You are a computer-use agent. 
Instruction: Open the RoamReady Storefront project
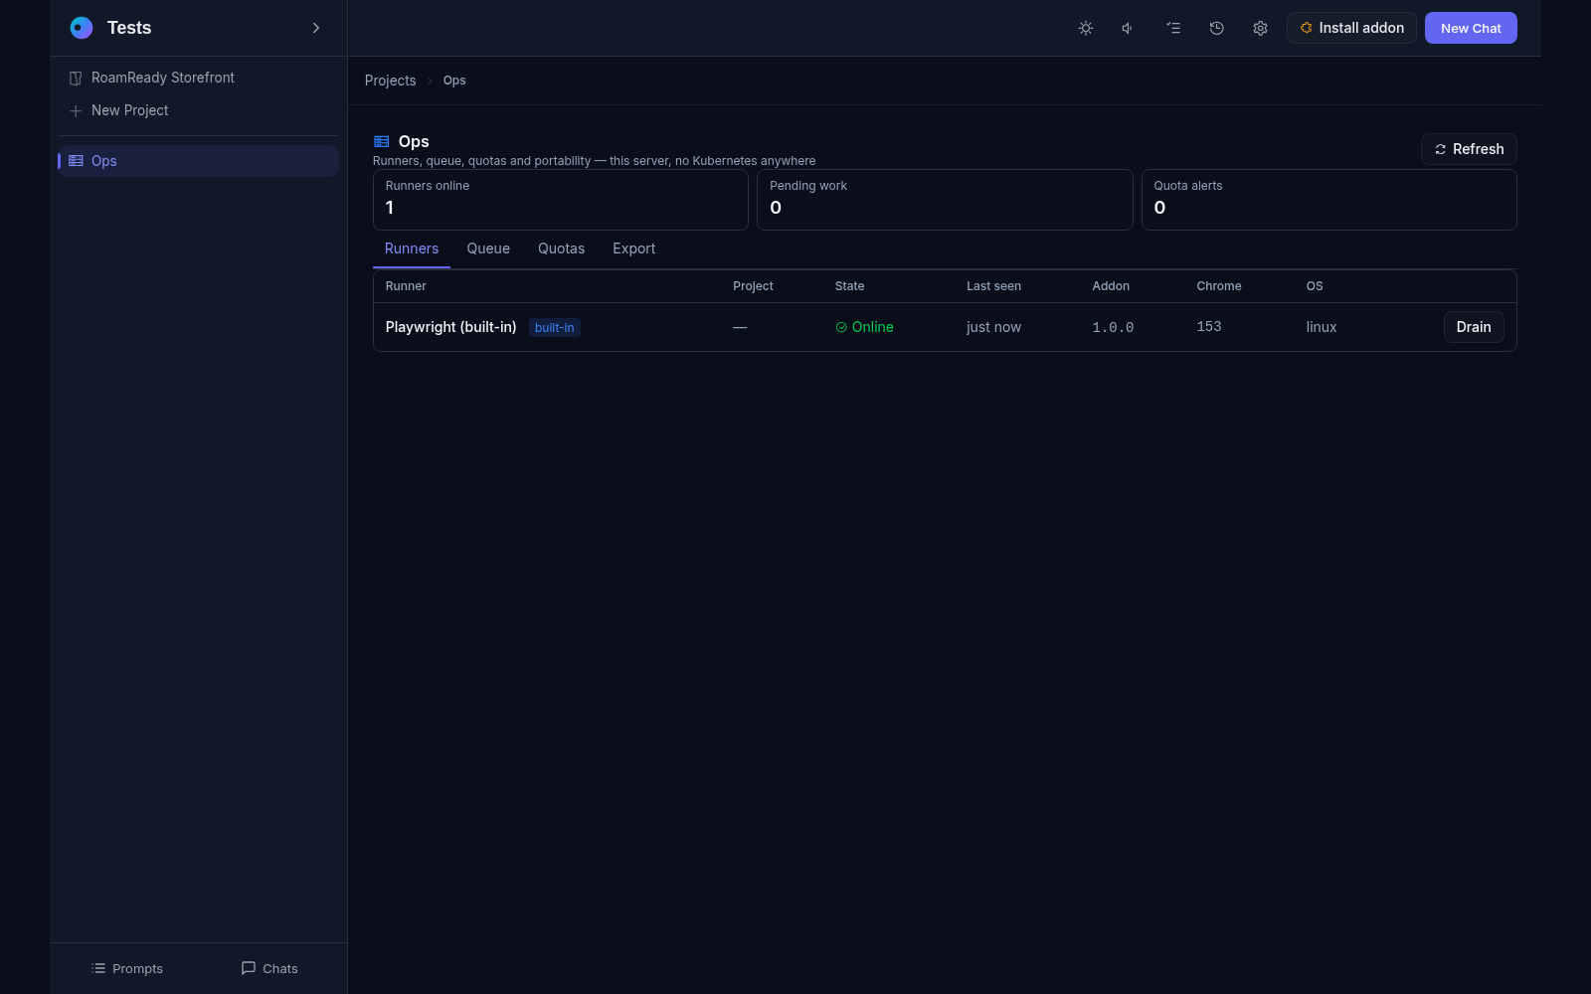pos(198,78)
